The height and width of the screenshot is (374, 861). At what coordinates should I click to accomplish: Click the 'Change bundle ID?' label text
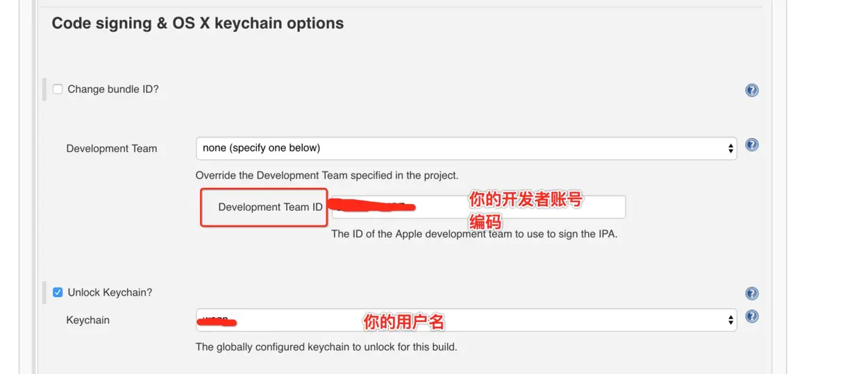[113, 90]
